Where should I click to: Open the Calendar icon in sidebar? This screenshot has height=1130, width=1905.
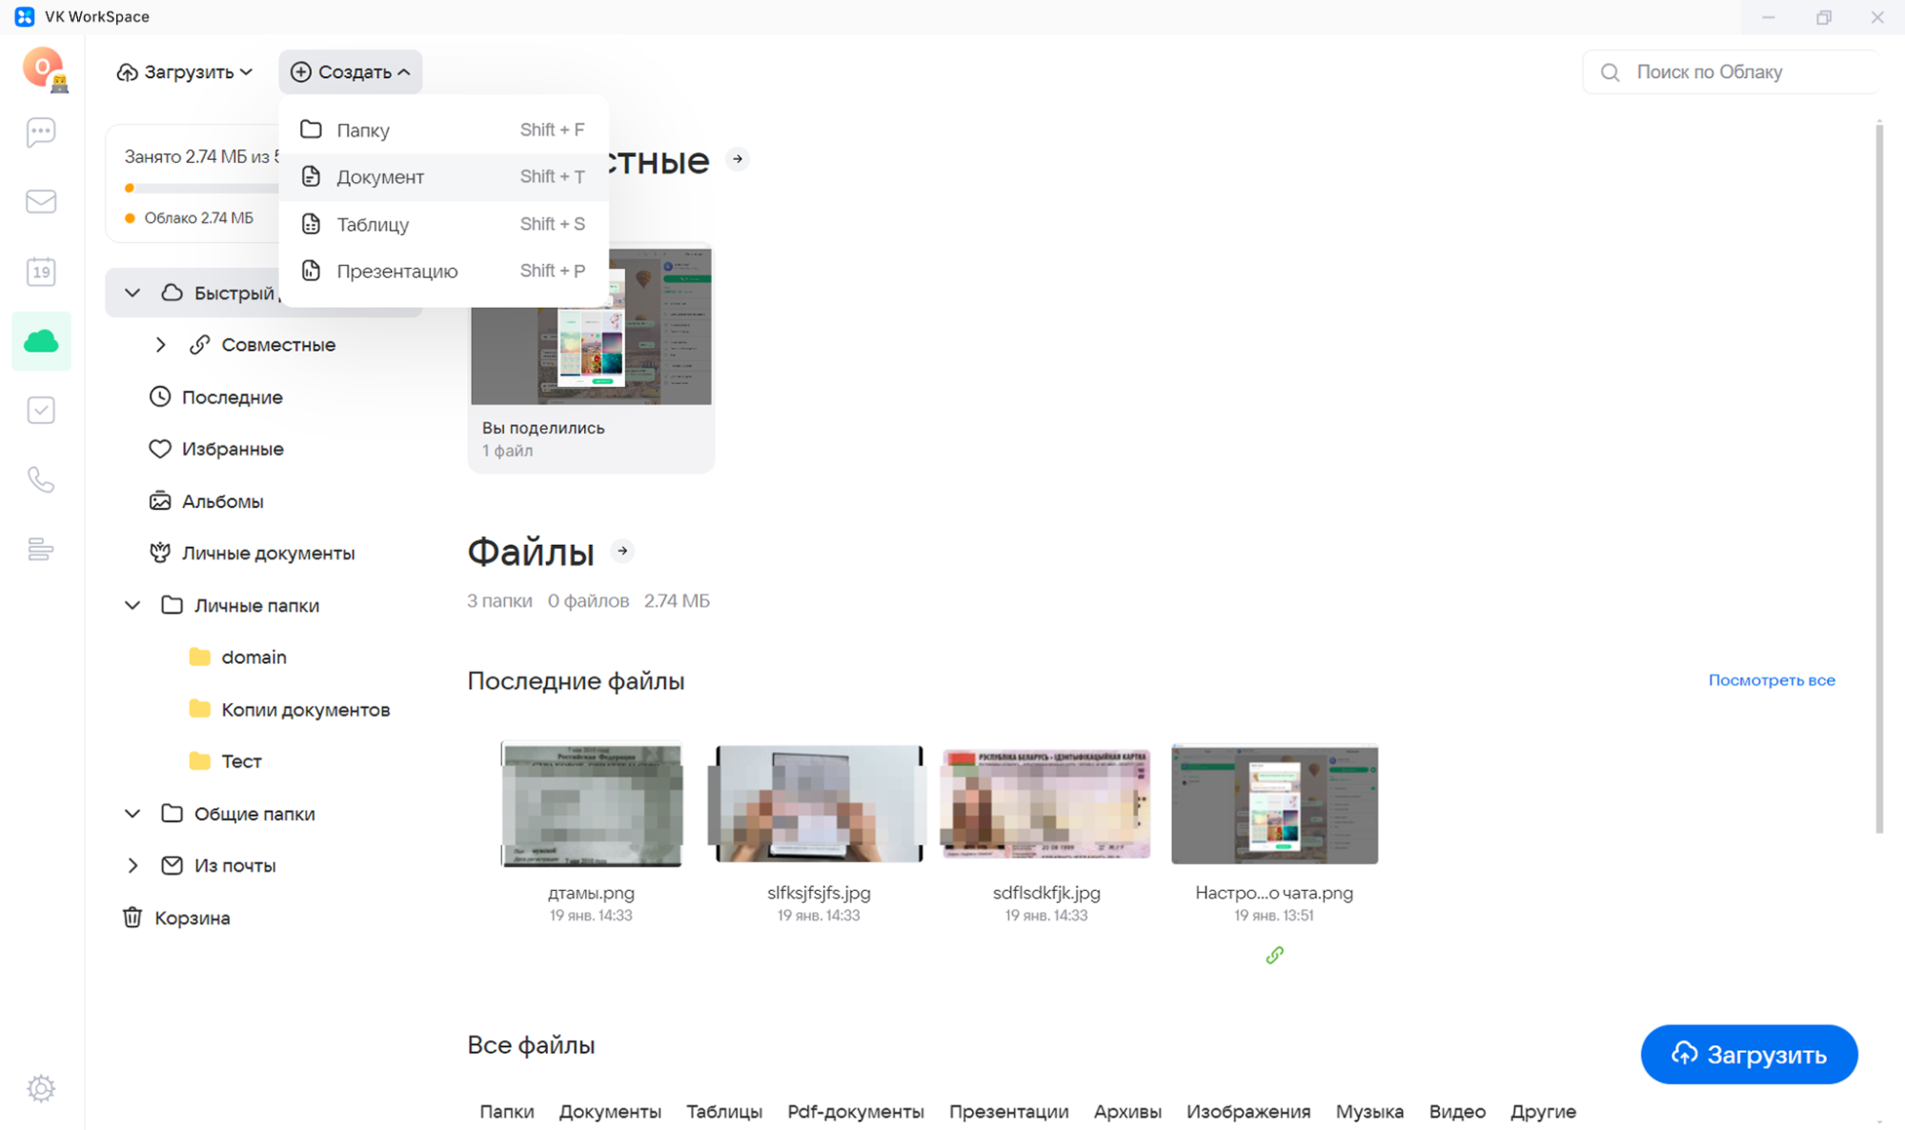[x=41, y=272]
